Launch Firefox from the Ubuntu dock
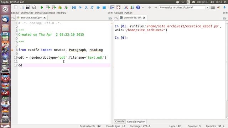The image size is (228, 128). 5,85
